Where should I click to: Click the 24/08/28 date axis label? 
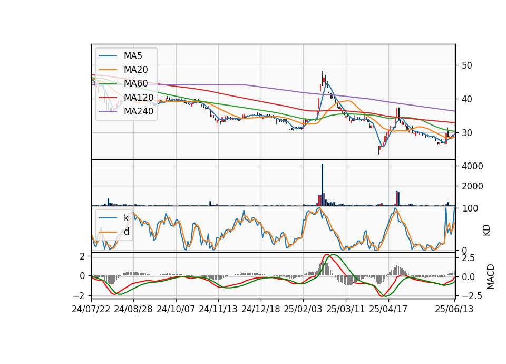[x=133, y=310]
